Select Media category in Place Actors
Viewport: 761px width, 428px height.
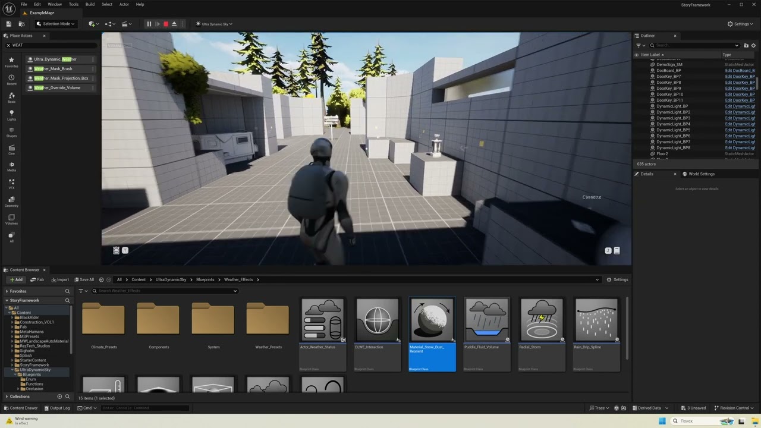[x=11, y=166]
